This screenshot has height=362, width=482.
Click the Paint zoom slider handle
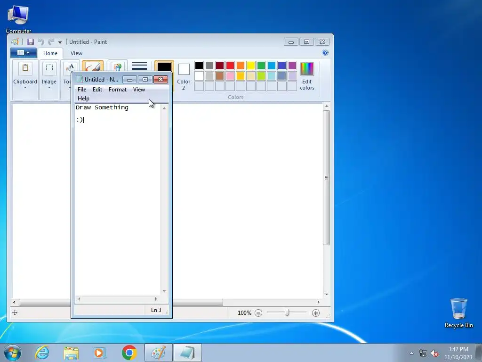pos(287,313)
